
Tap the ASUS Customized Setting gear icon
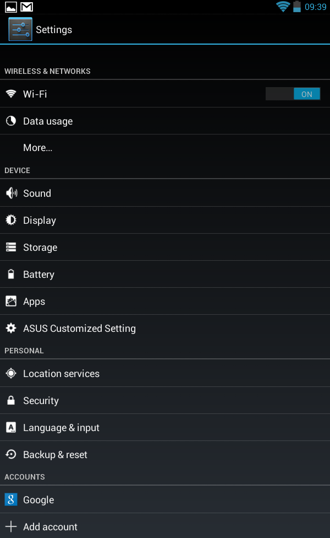(x=11, y=329)
